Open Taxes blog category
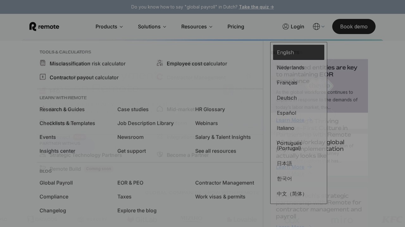Screen dimensions: 405x227 124,196
